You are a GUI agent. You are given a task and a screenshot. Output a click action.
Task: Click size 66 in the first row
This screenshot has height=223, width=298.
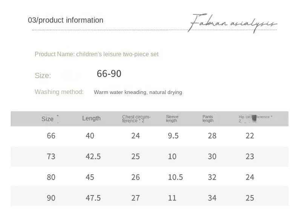tap(51, 136)
